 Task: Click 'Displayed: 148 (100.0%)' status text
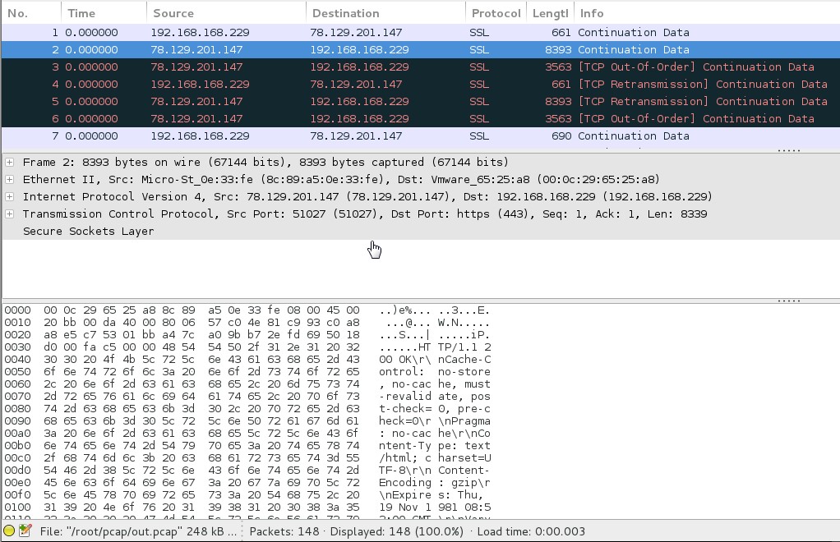[396, 531]
